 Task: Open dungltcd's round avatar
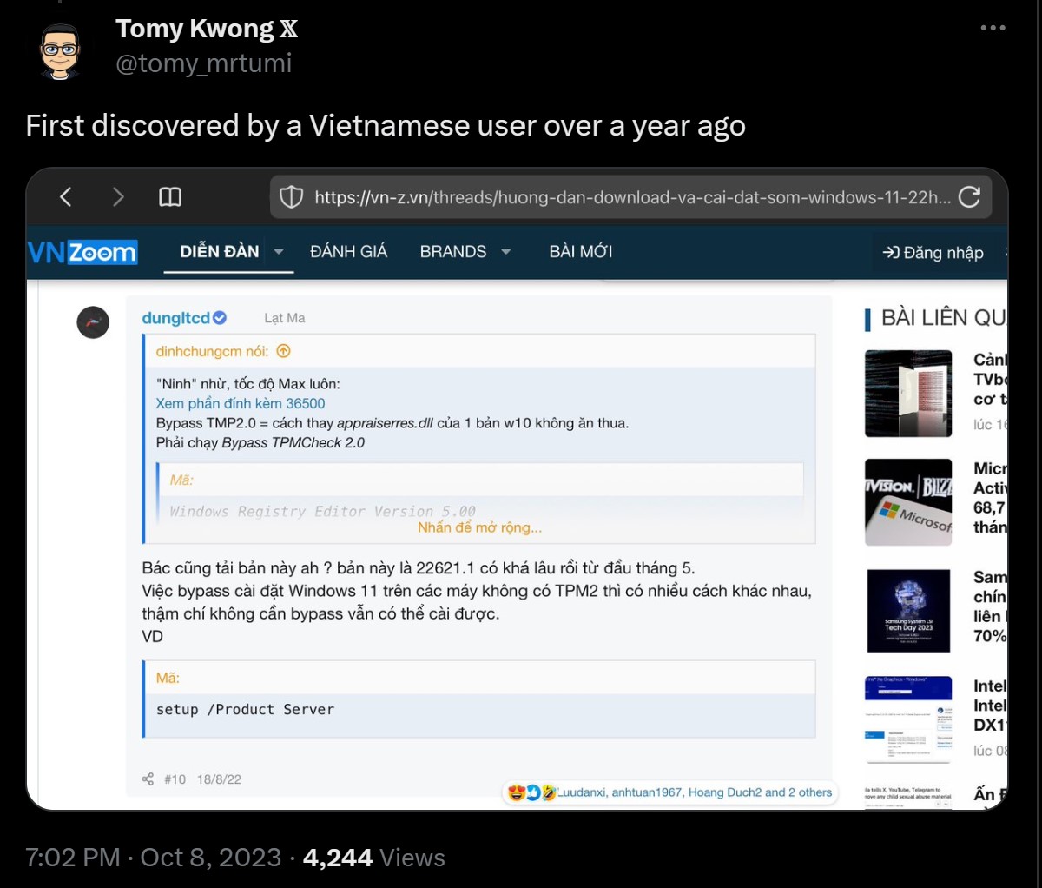[x=93, y=322]
